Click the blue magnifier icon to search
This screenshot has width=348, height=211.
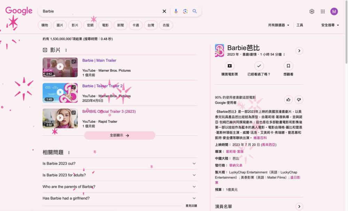click(x=195, y=11)
